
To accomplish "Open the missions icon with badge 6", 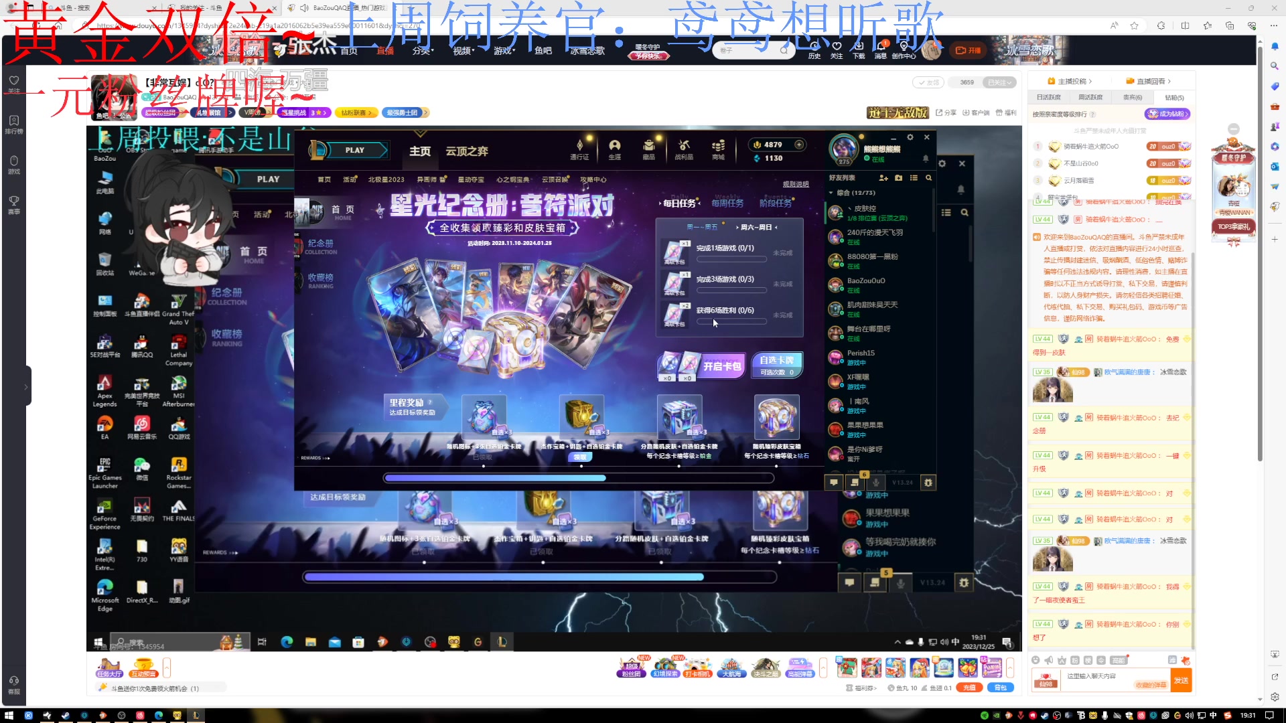I will click(855, 482).
